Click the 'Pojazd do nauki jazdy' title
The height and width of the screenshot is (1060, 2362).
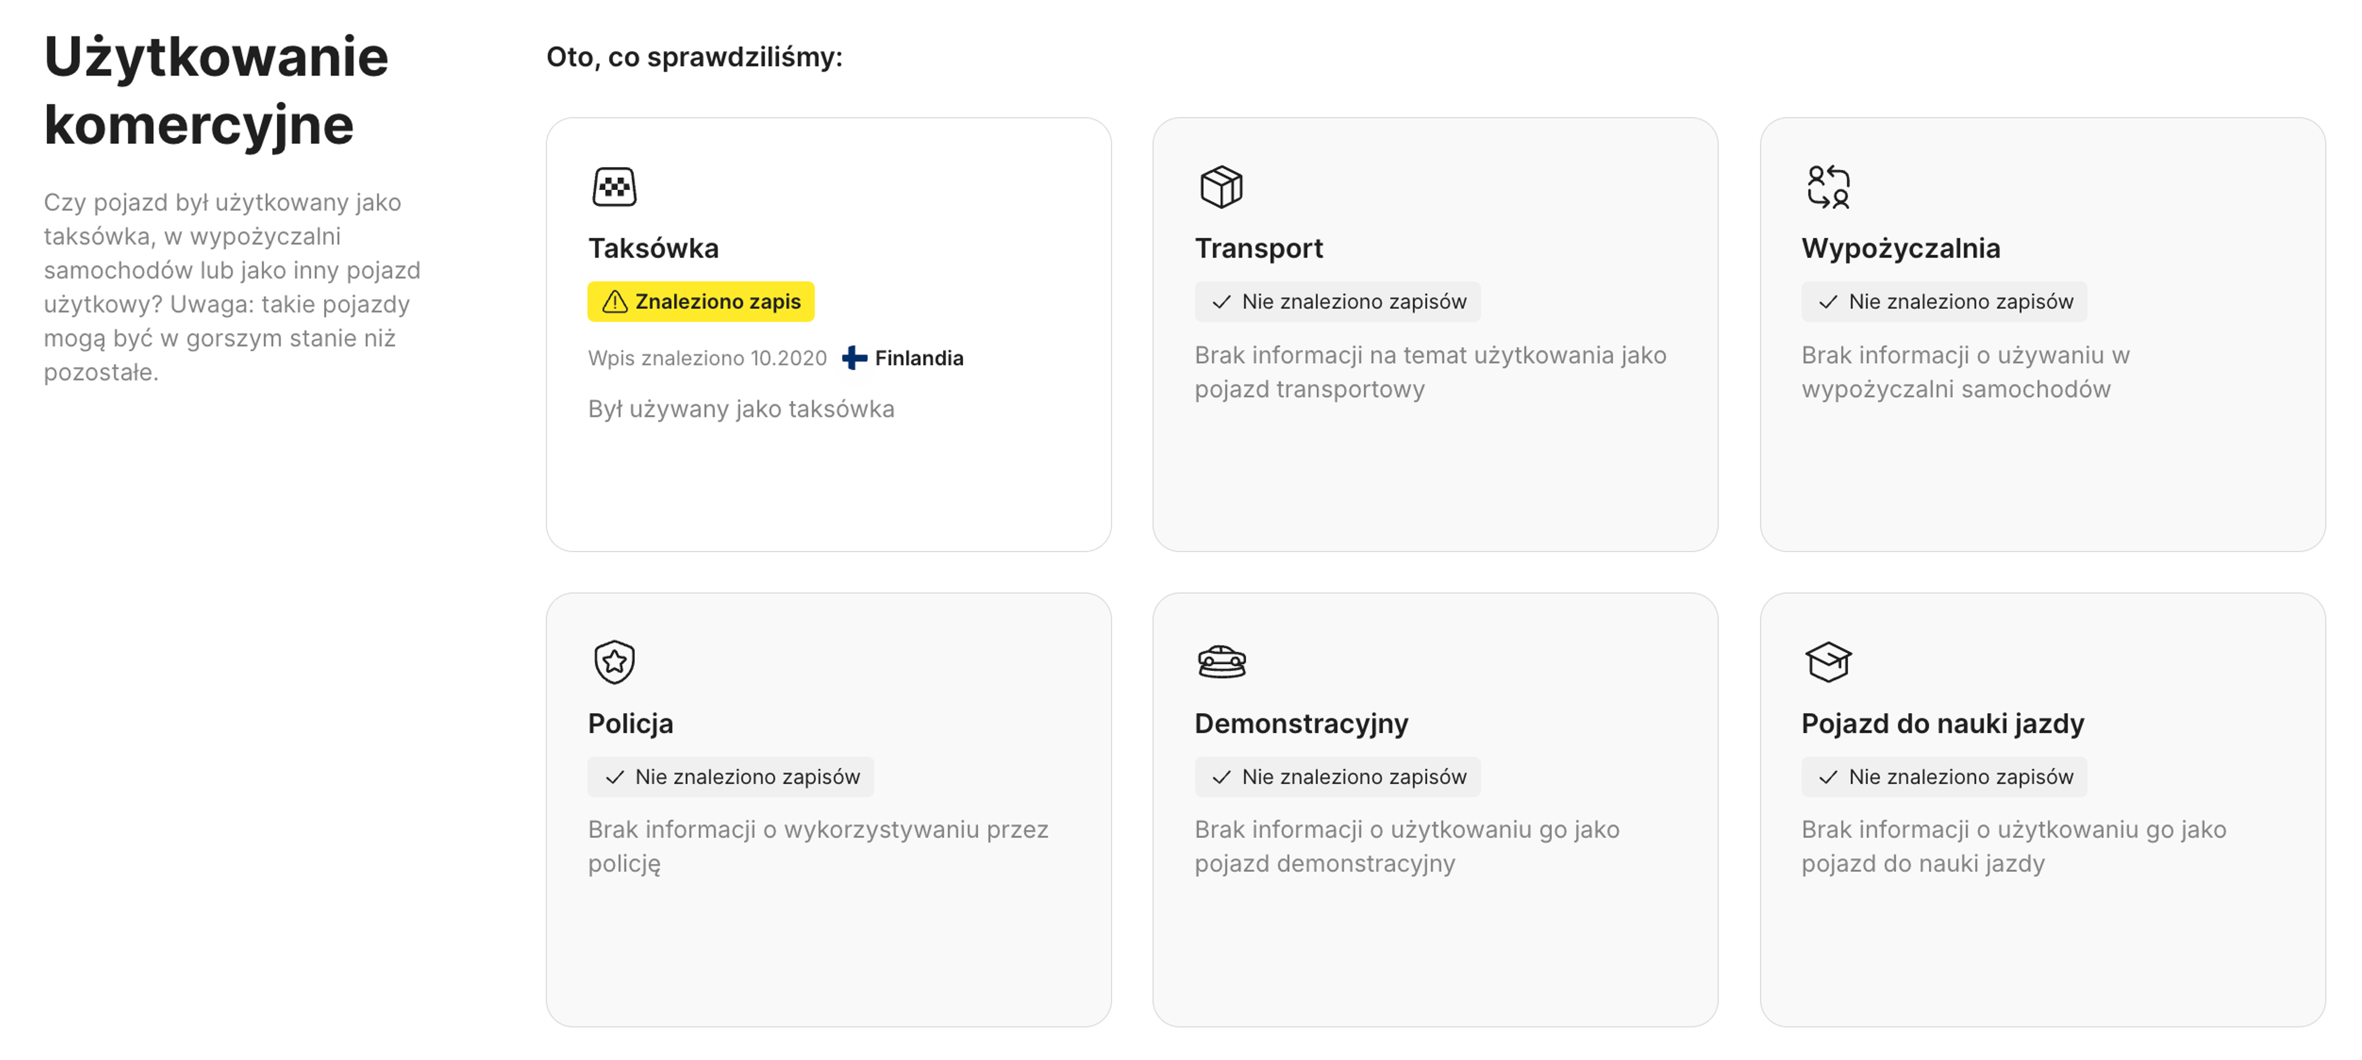(x=1942, y=724)
